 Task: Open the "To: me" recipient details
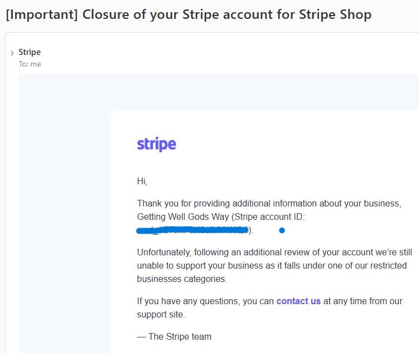29,64
